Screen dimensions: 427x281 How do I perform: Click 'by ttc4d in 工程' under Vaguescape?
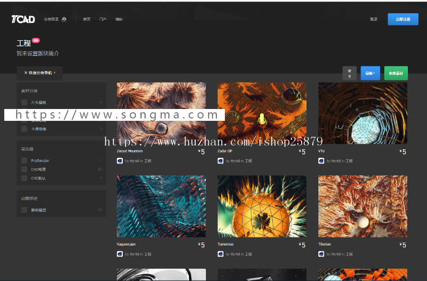click(138, 254)
